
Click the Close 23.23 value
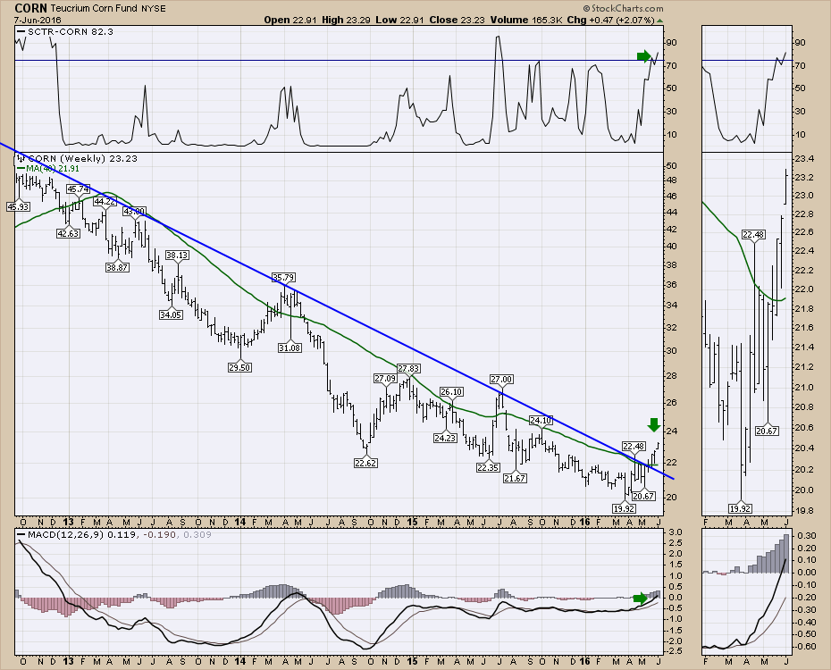(457, 21)
